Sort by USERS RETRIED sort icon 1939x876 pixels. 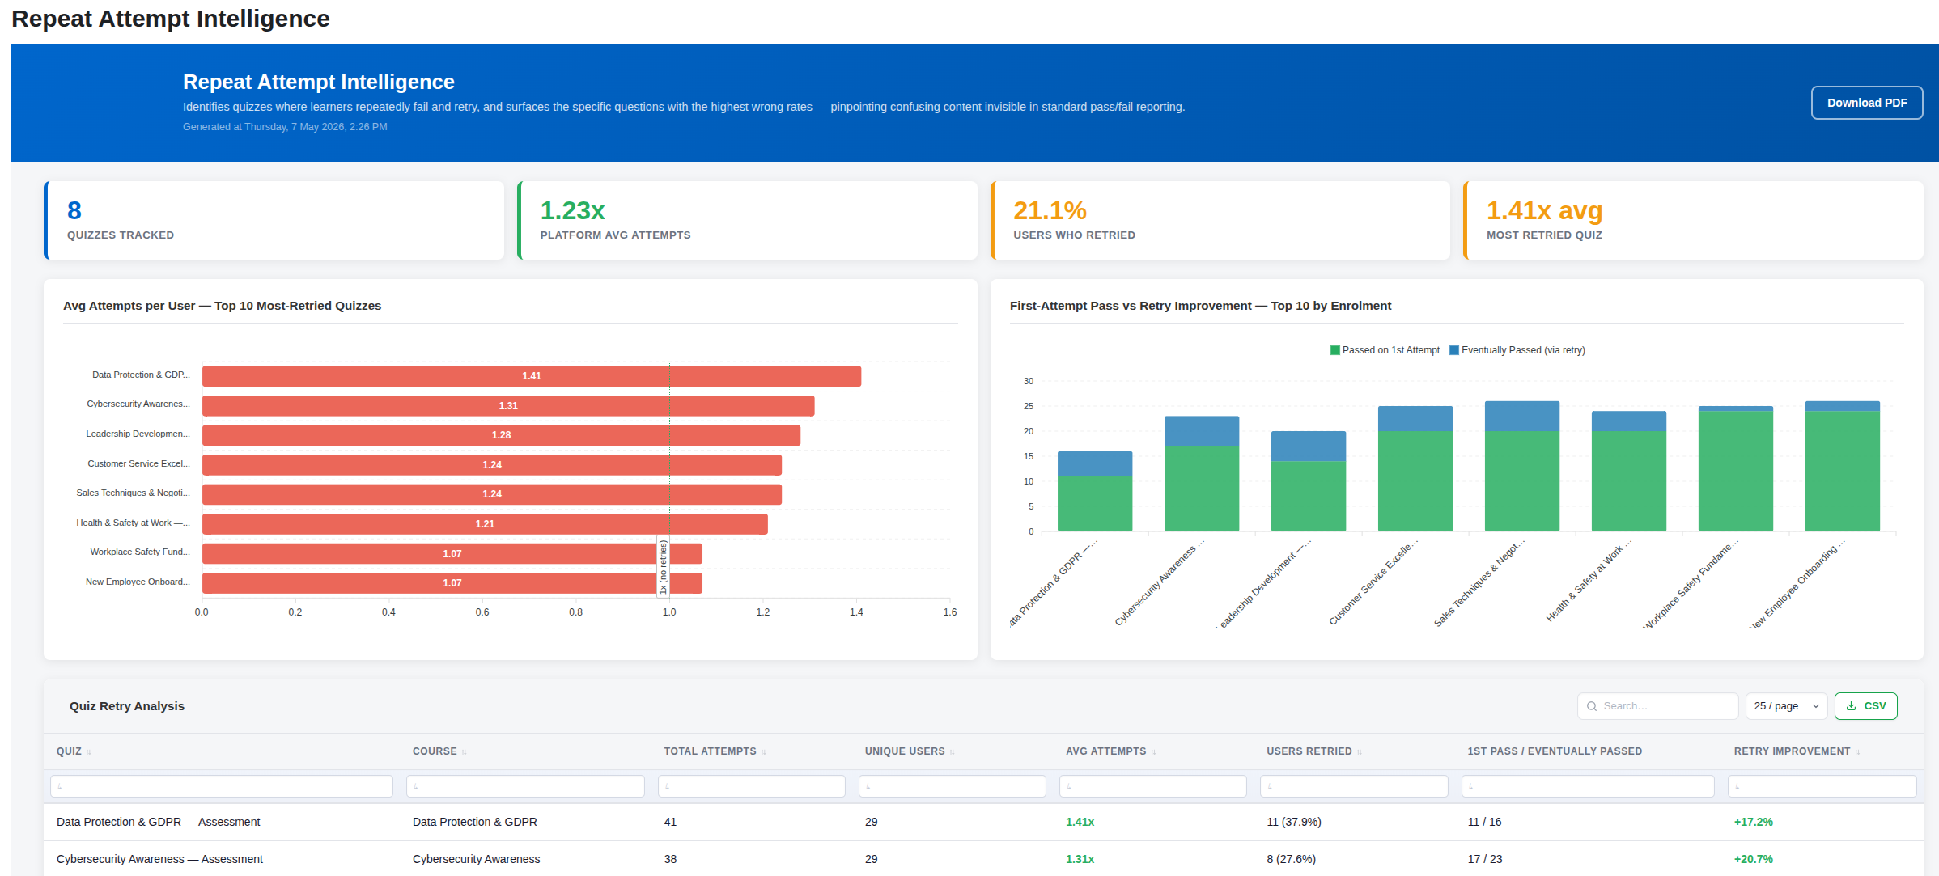(x=1359, y=752)
